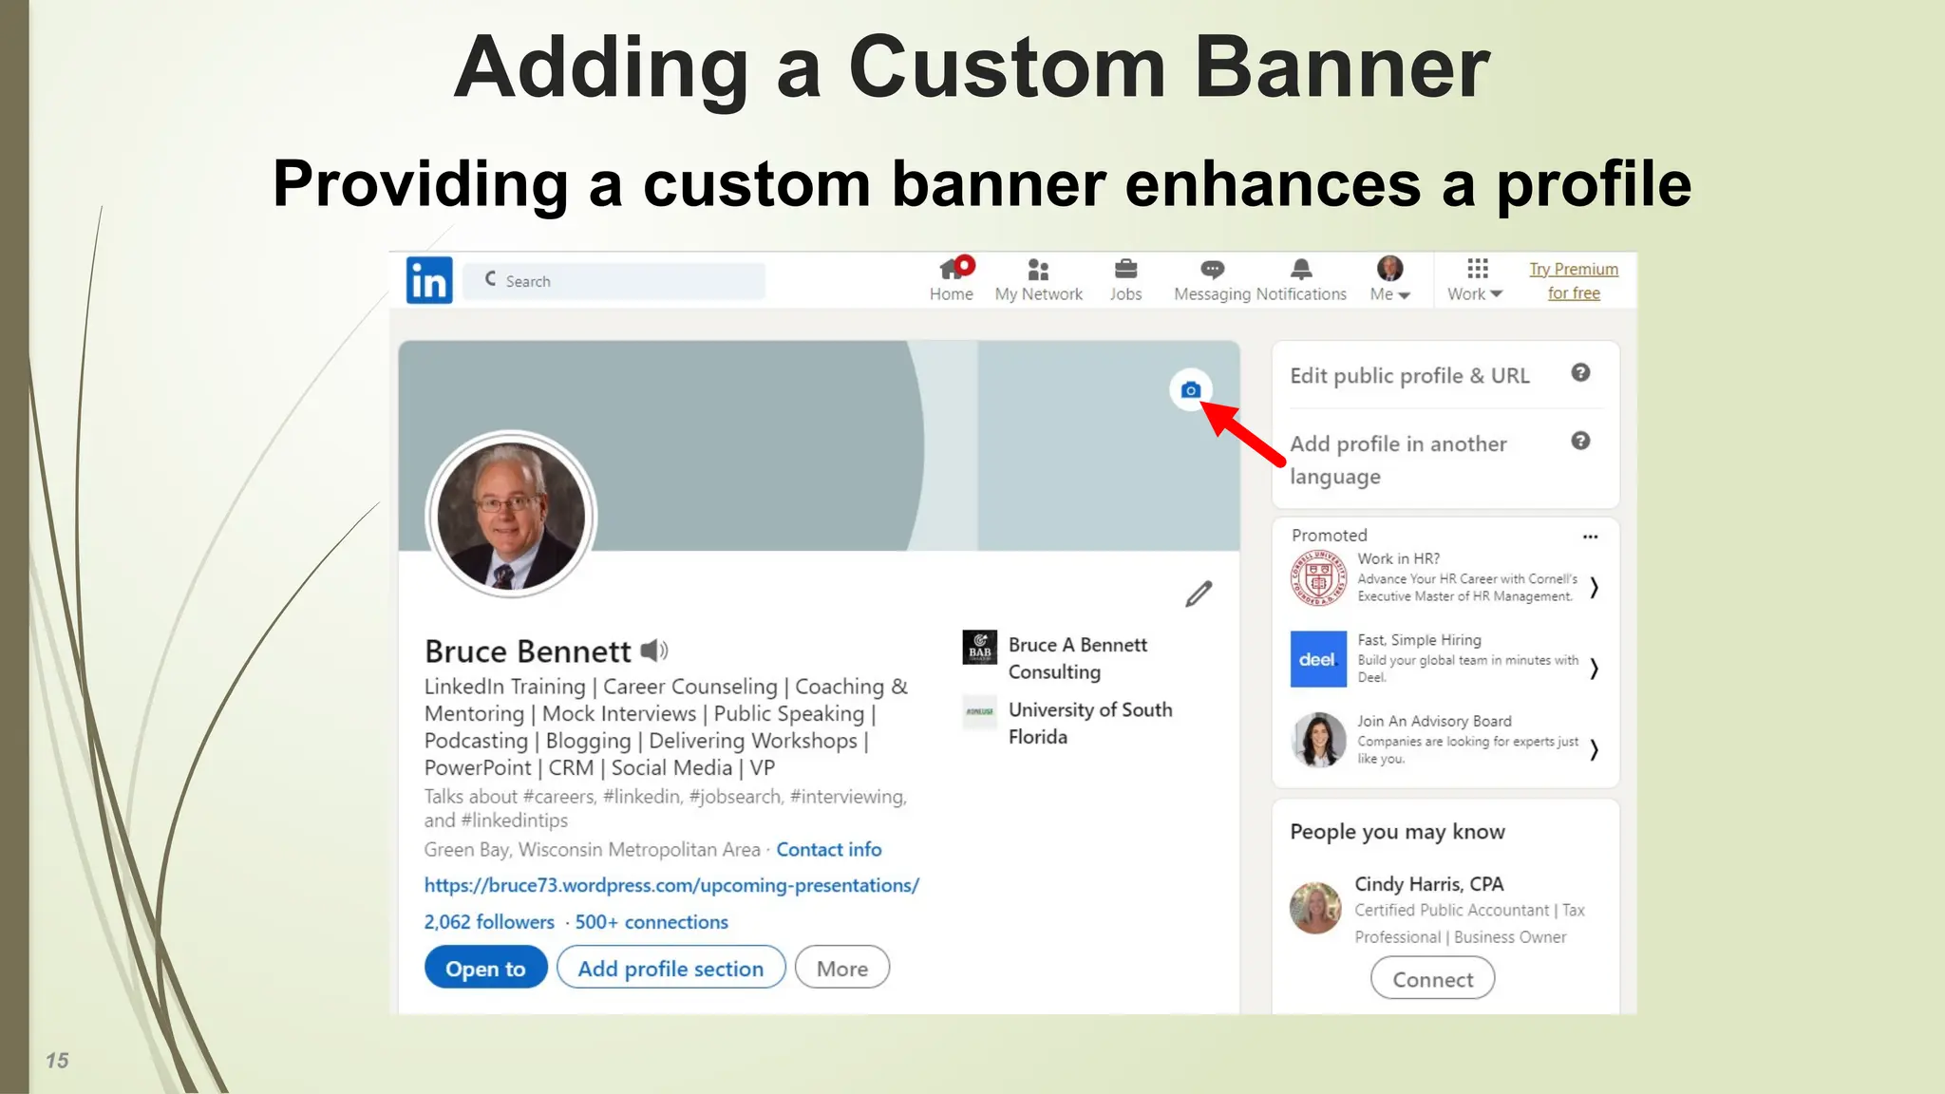The image size is (1945, 1094).
Task: Click Try Premium for free link
Action: click(x=1574, y=281)
